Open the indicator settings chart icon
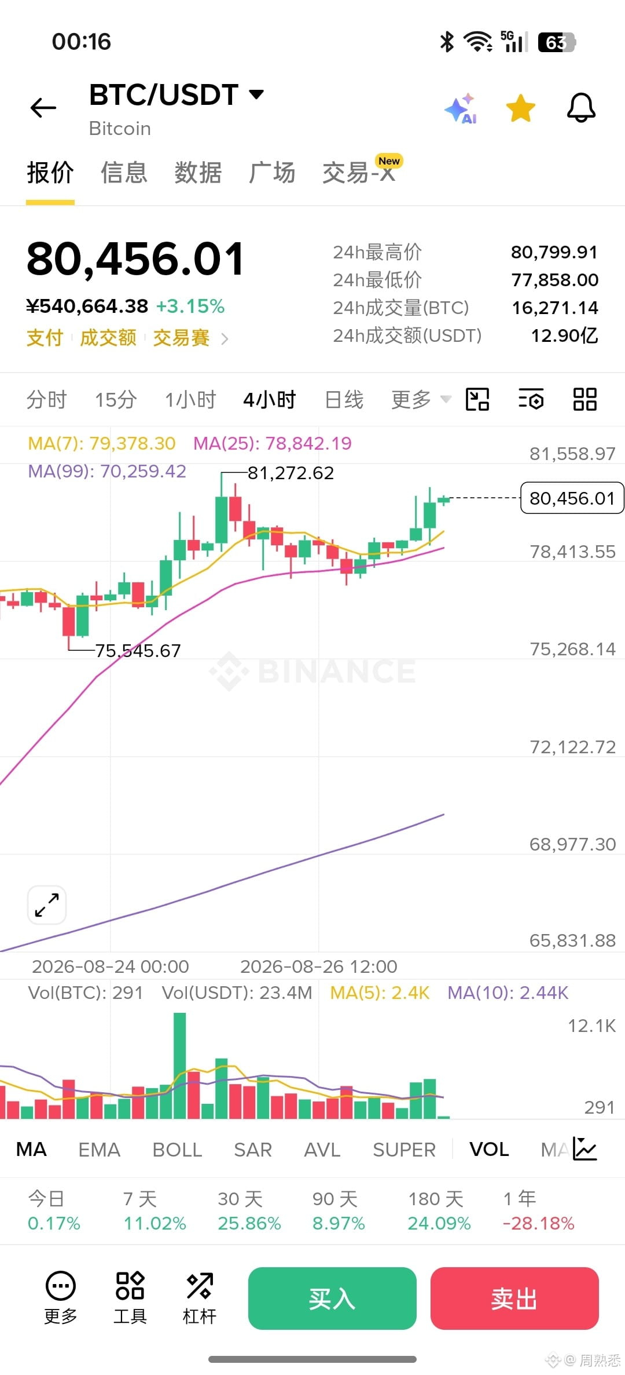This screenshot has height=1375, width=625. [584, 1148]
